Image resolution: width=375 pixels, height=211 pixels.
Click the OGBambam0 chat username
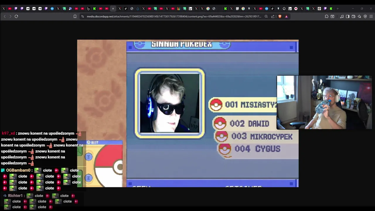click(x=18, y=170)
